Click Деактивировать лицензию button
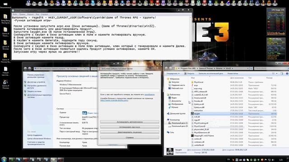Viewport: 289px width, 162px height. [x=130, y=132]
